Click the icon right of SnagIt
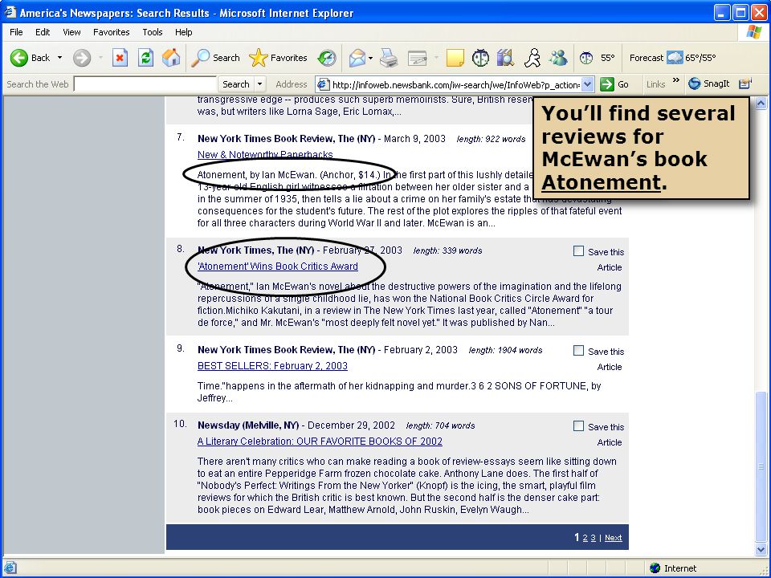This screenshot has height=578, width=771. (x=745, y=83)
